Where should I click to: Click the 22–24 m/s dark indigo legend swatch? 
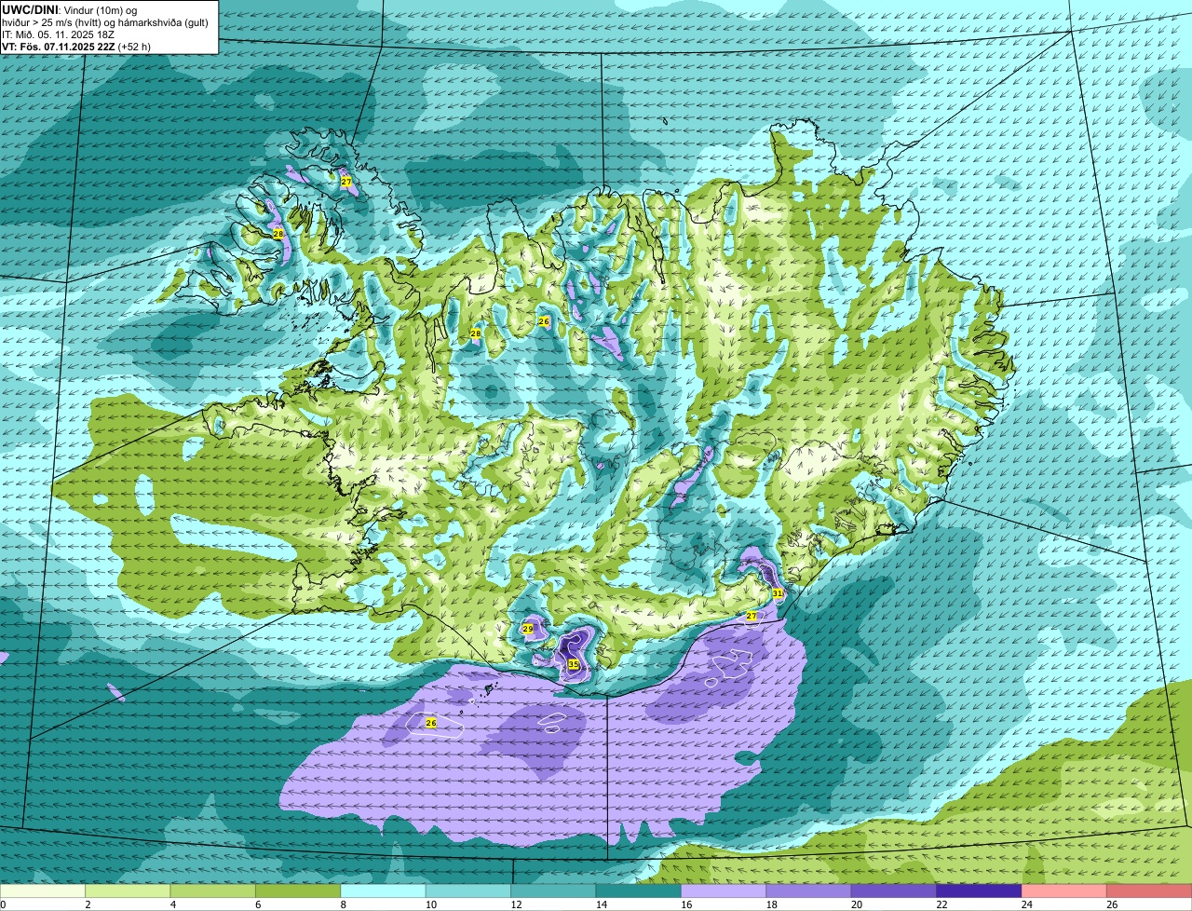979,891
